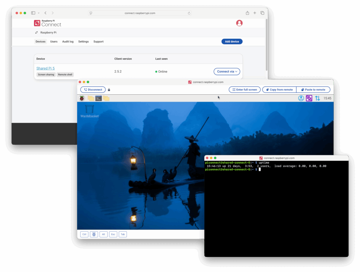Screen dimensions: 360x272
Task: Click the padlock icon beside Disconnect
Action: 109,90
